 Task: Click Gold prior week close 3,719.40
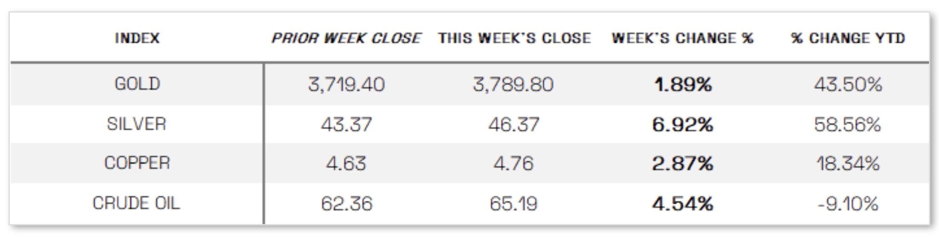pyautogui.click(x=346, y=84)
